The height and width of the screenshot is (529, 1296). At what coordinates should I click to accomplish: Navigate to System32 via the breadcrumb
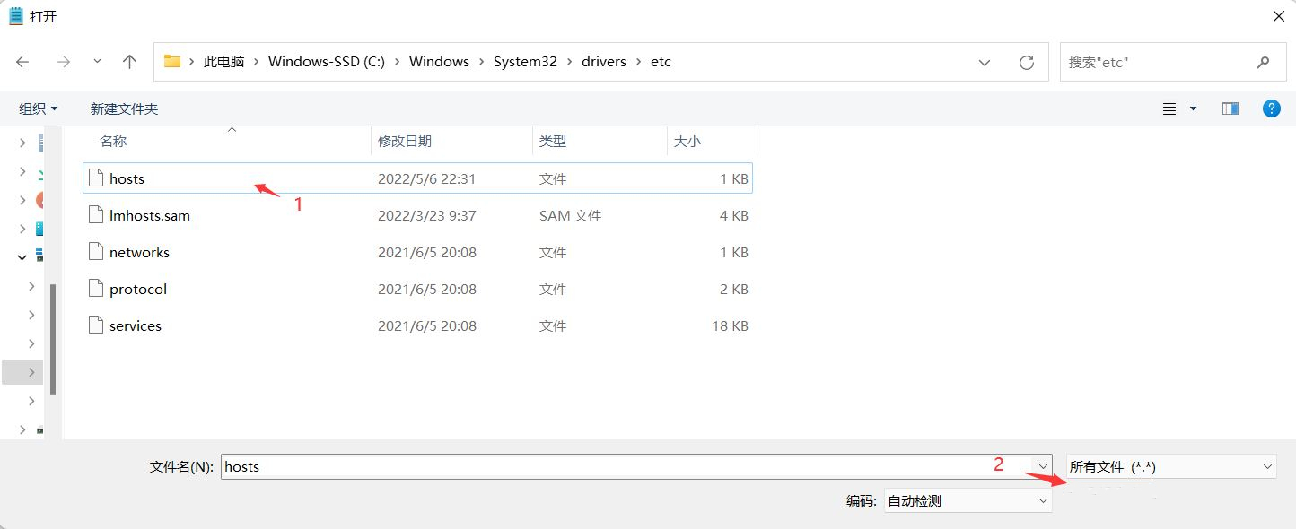point(525,61)
